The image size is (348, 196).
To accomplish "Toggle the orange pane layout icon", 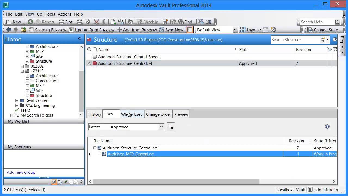I will pos(190,30).
